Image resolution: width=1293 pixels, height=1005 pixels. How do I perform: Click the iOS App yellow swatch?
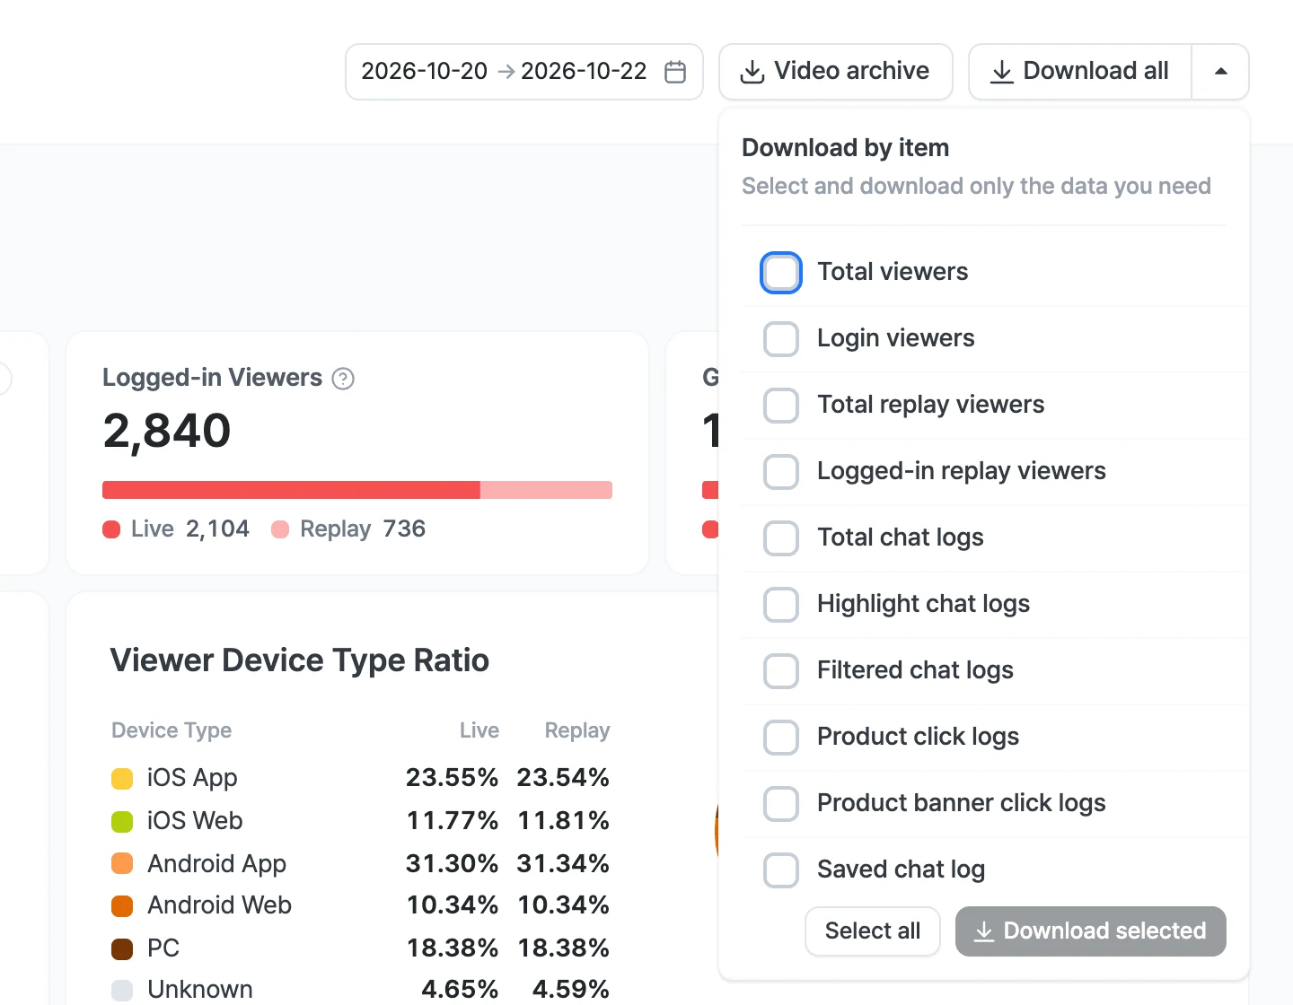(122, 779)
